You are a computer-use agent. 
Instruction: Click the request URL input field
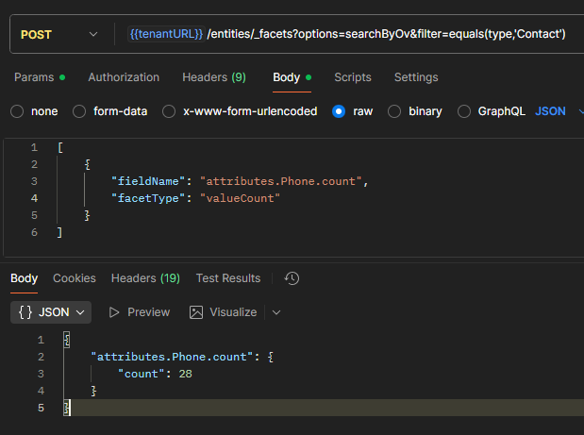coord(377,35)
